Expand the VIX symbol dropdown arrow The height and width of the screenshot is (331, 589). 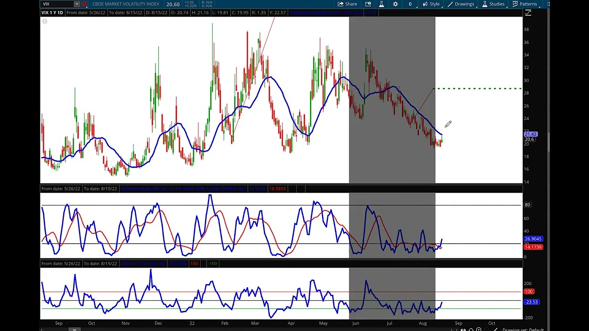click(77, 4)
